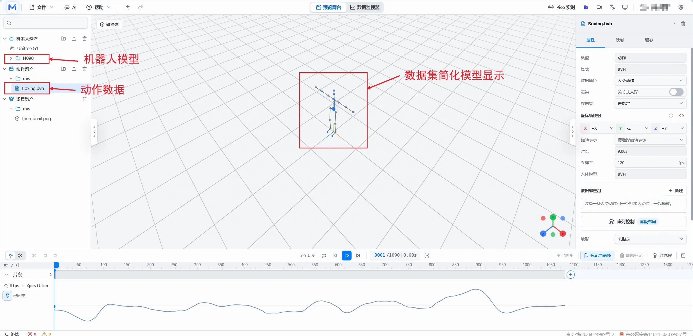This screenshot has height=336, width=693.
Task: Jump to first frame
Action: click(x=335, y=256)
